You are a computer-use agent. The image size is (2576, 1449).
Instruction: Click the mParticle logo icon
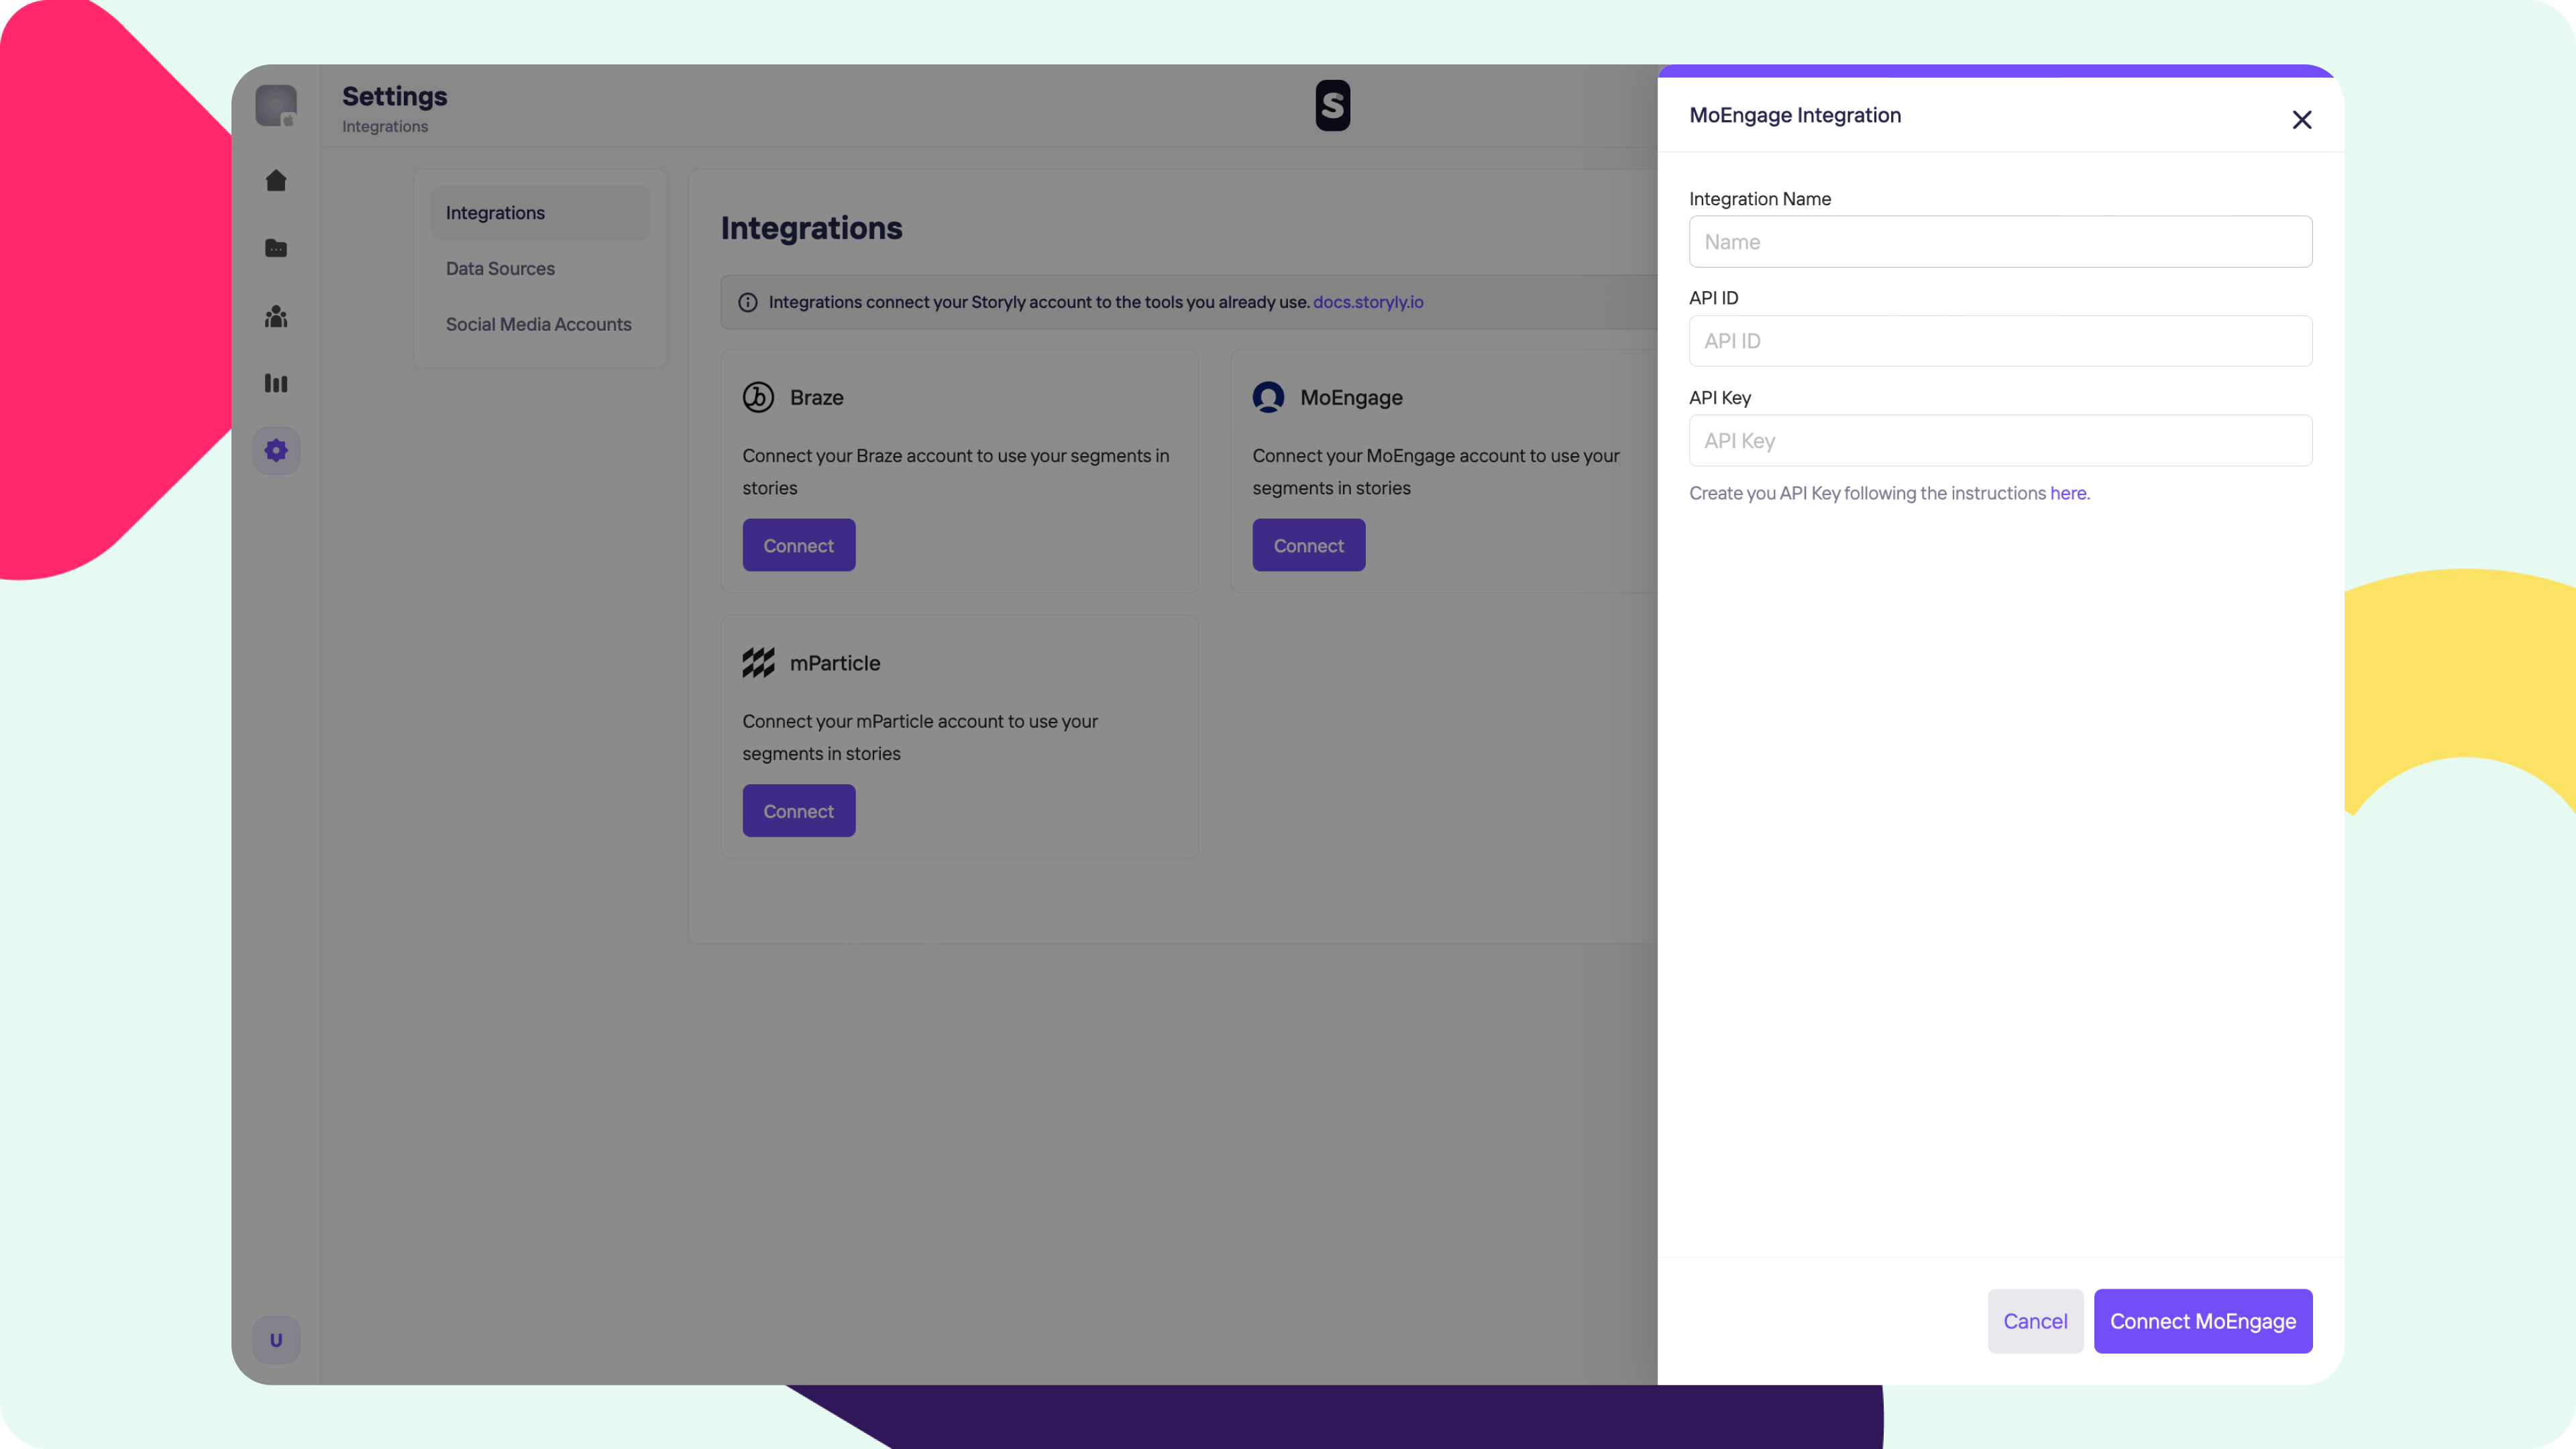(758, 663)
